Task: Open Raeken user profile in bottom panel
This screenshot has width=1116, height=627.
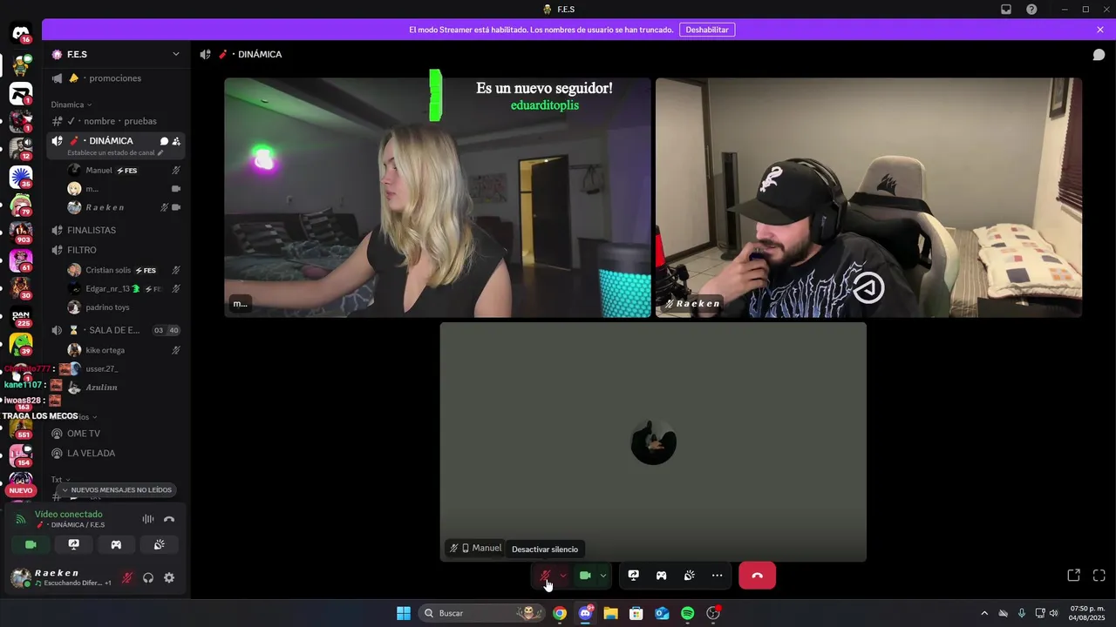Action: coord(61,577)
